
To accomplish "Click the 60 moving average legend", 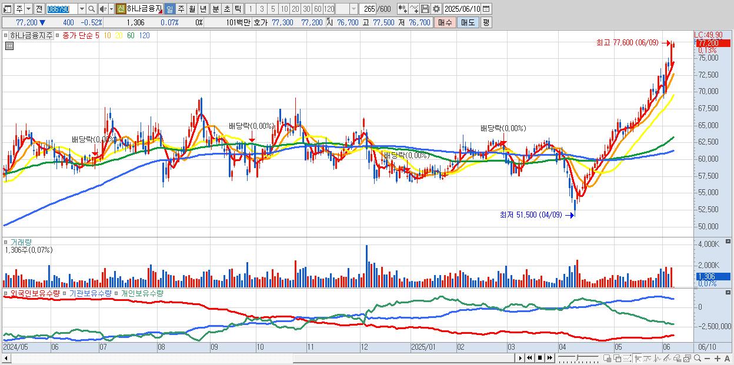I will 131,35.
